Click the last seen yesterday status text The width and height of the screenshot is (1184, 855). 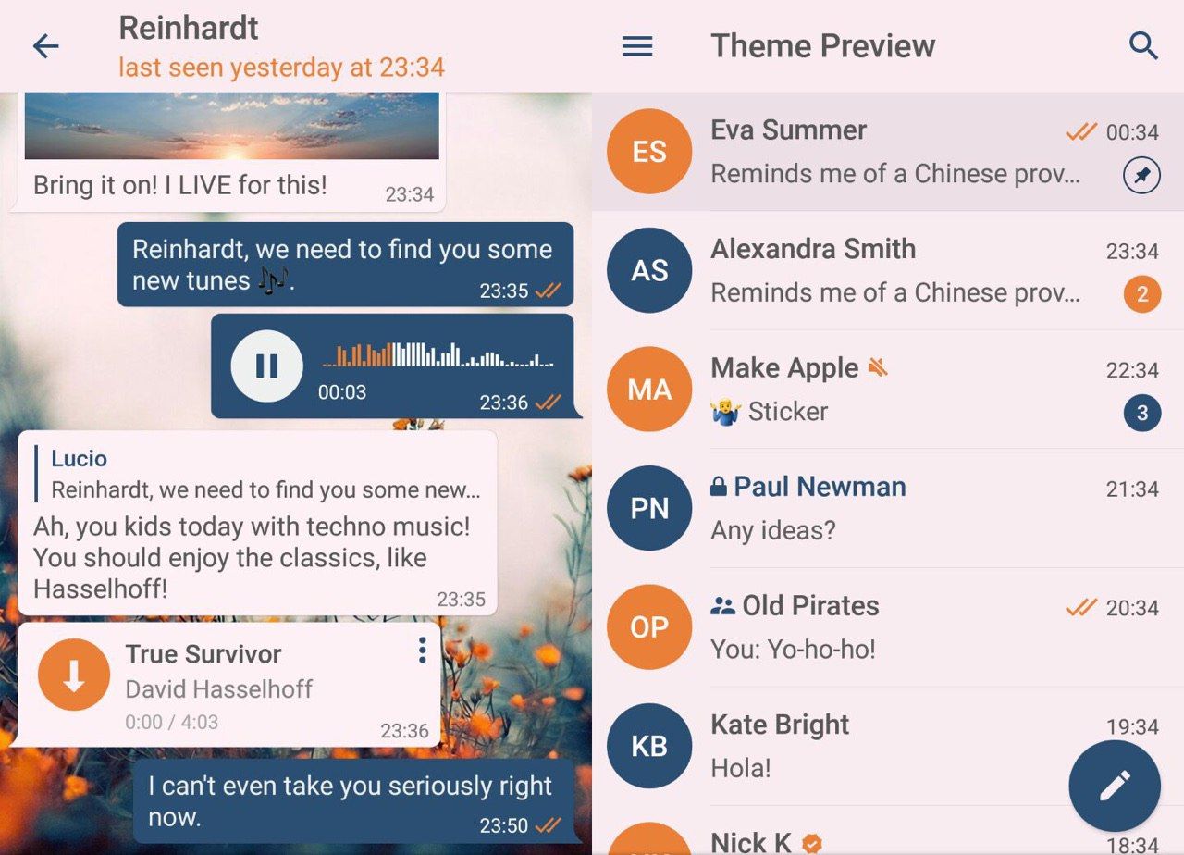(281, 68)
